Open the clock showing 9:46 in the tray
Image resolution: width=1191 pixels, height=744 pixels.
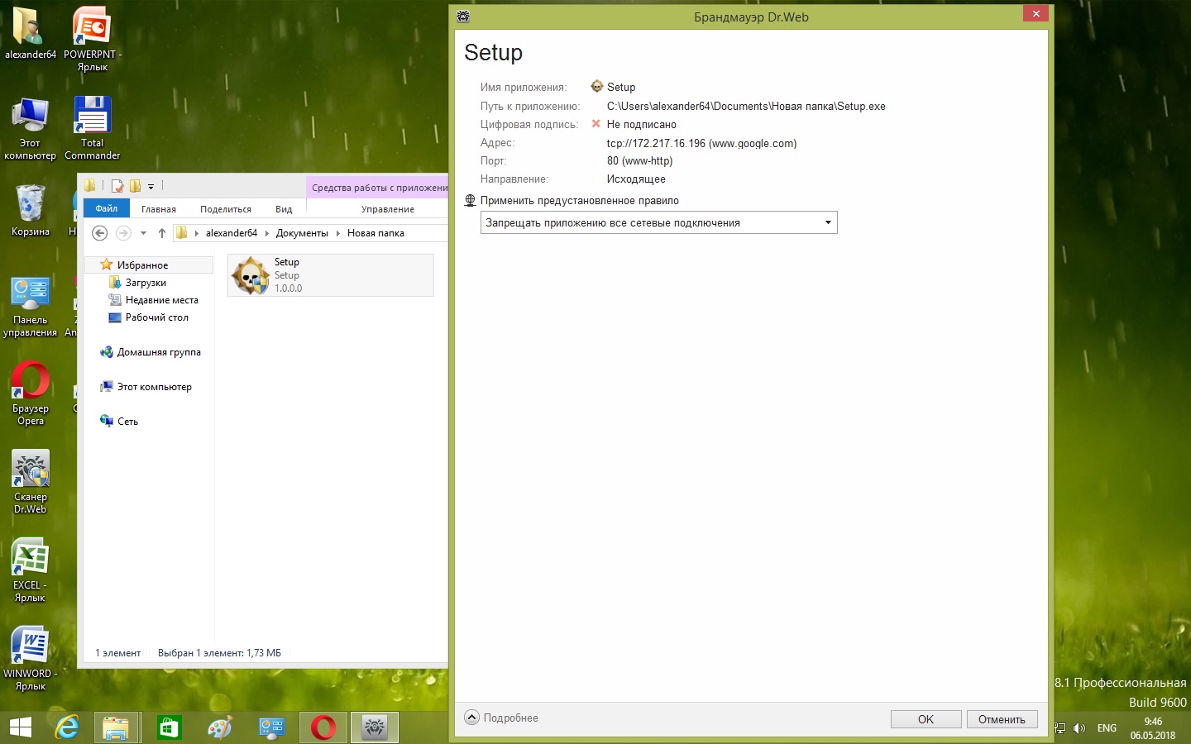point(1153,728)
